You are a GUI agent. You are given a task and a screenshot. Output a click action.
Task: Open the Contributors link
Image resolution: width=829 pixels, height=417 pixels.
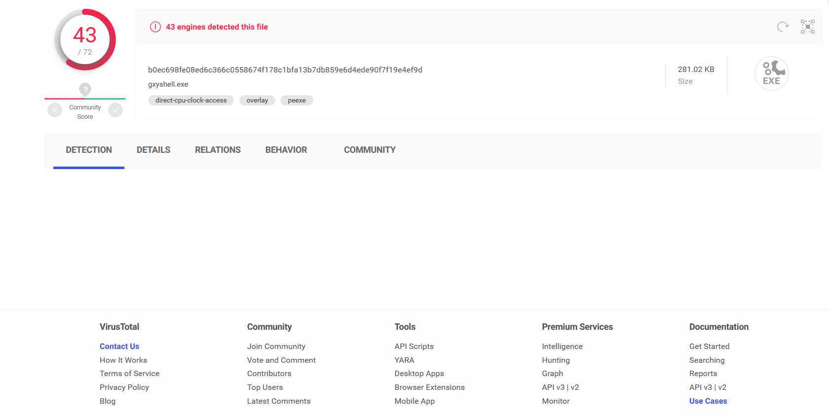coord(269,374)
